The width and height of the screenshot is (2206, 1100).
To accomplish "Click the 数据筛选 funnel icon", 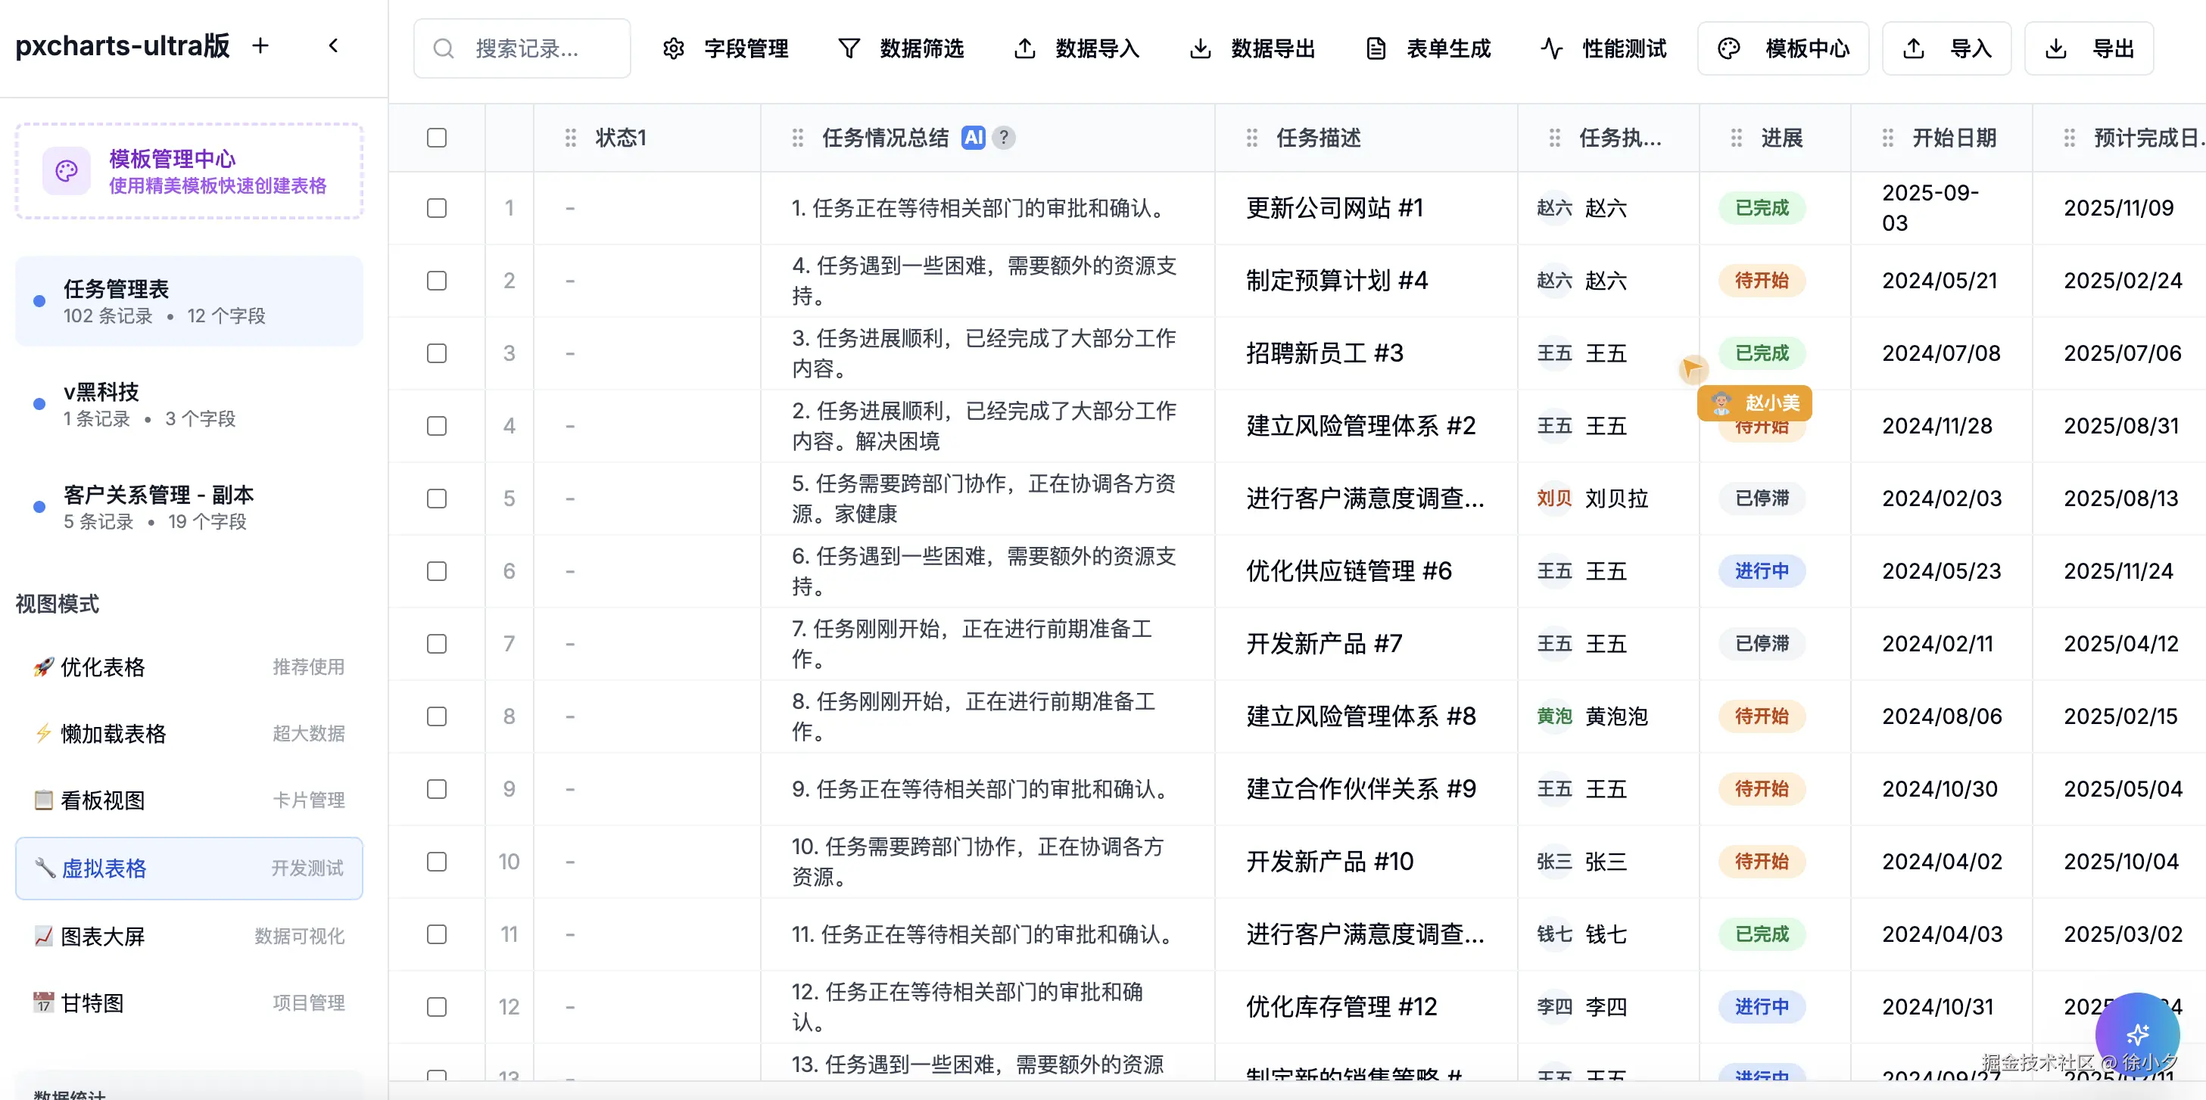I will click(849, 48).
